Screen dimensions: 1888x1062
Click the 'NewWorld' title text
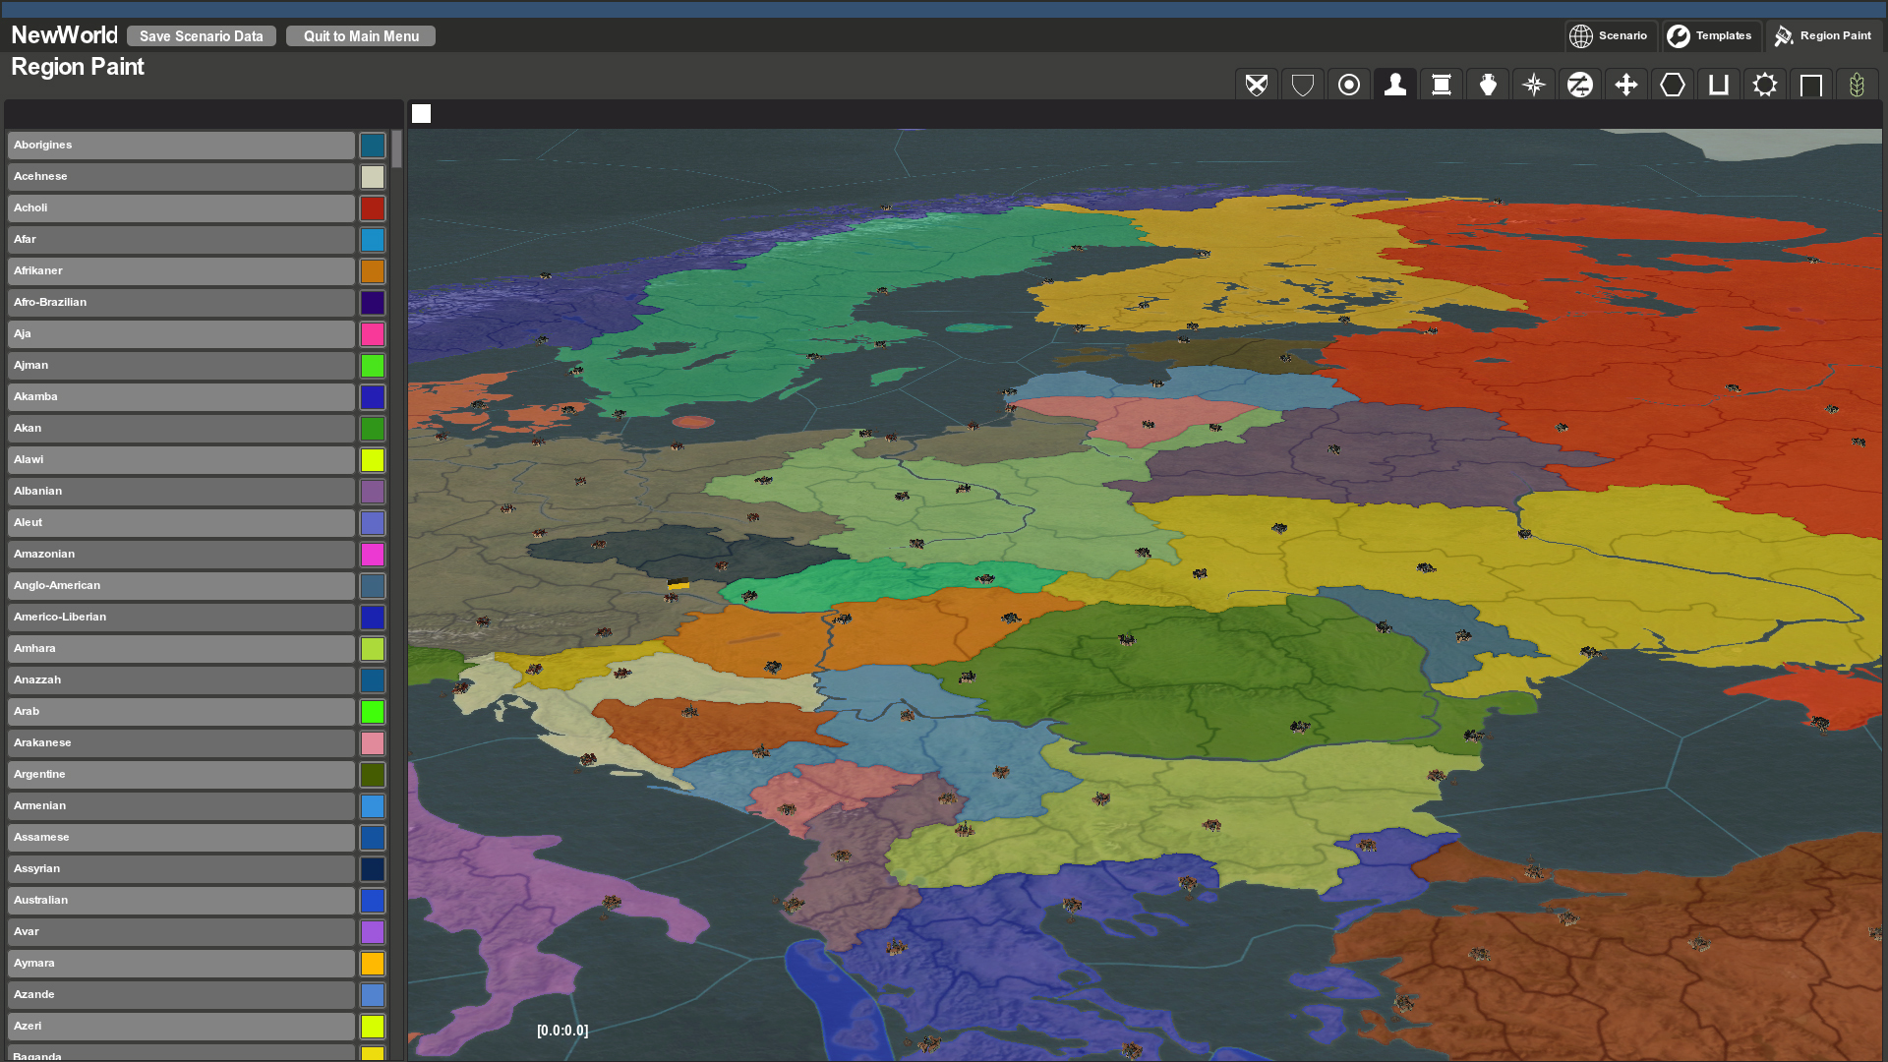64,35
